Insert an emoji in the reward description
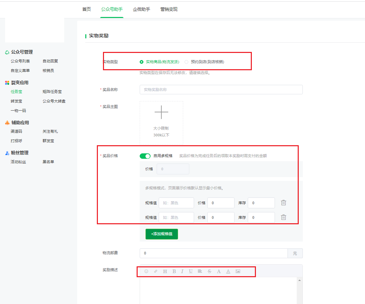The height and width of the screenshot is (304, 365). tap(147, 271)
